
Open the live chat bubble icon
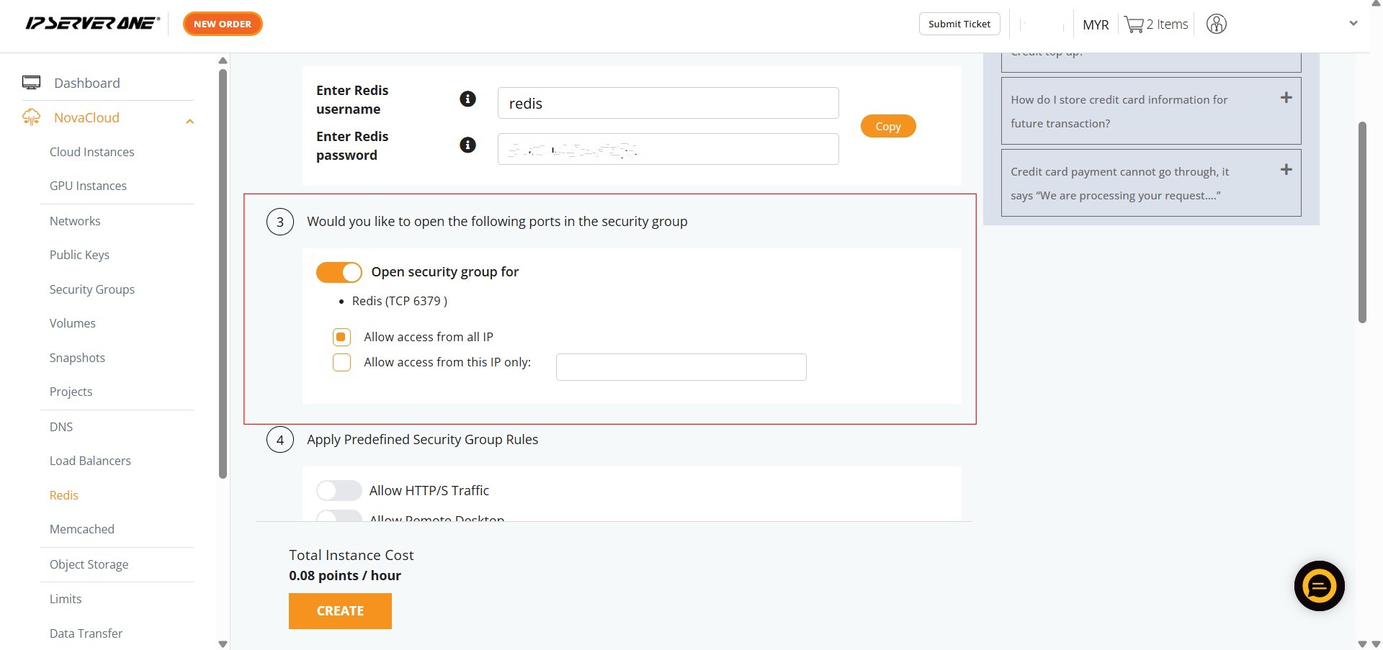(1318, 586)
